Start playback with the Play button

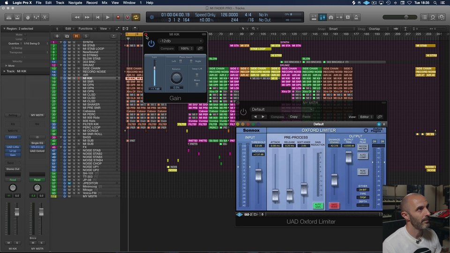tap(108, 17)
